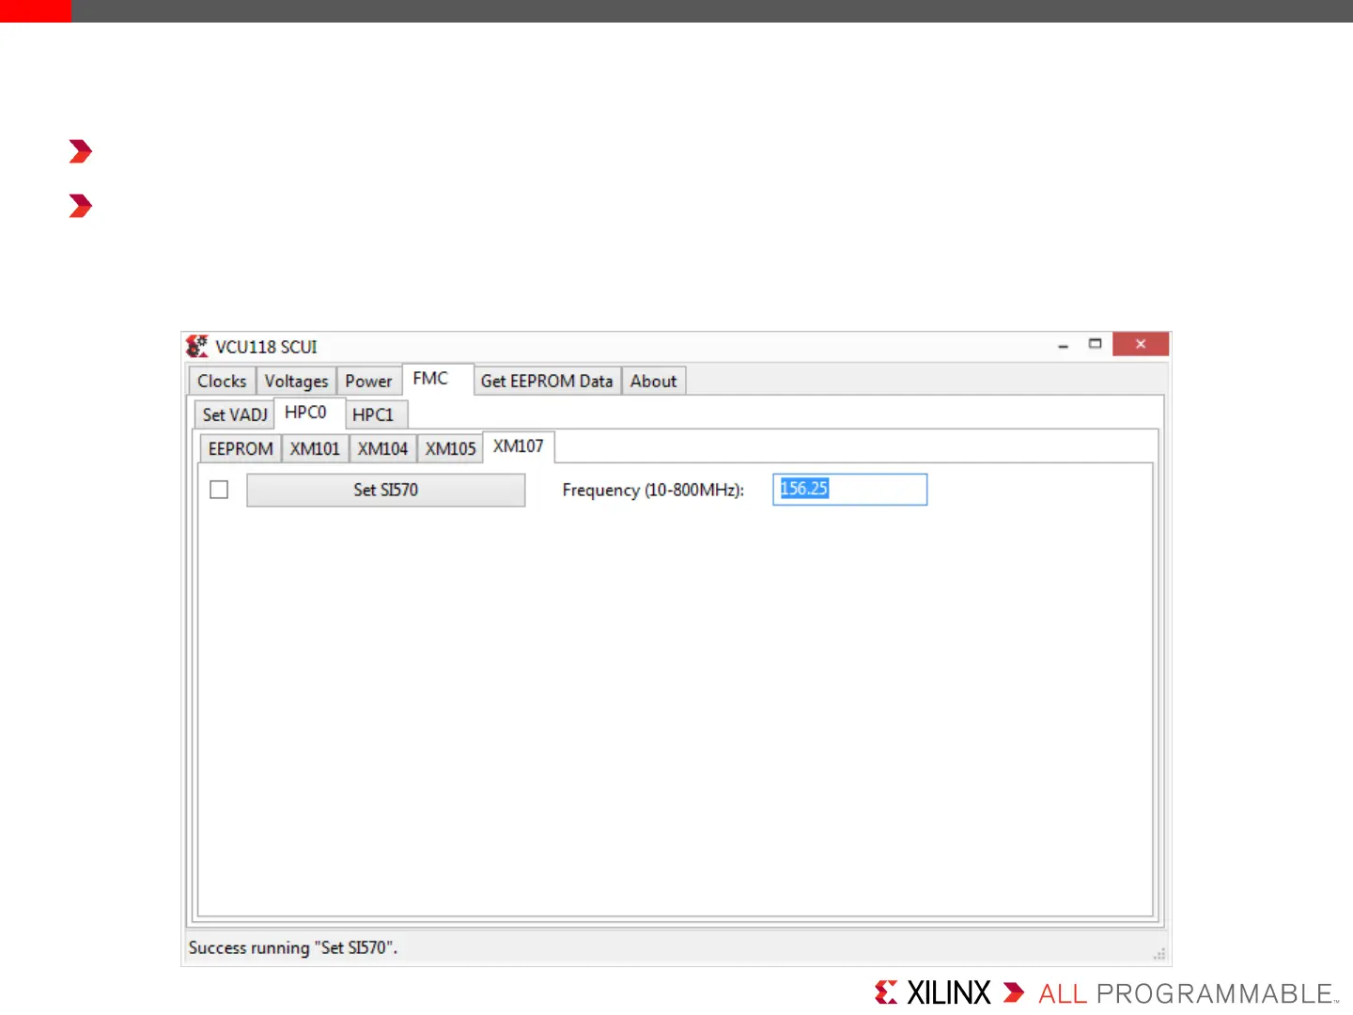
Task: Click the Set SI570 button
Action: point(386,490)
